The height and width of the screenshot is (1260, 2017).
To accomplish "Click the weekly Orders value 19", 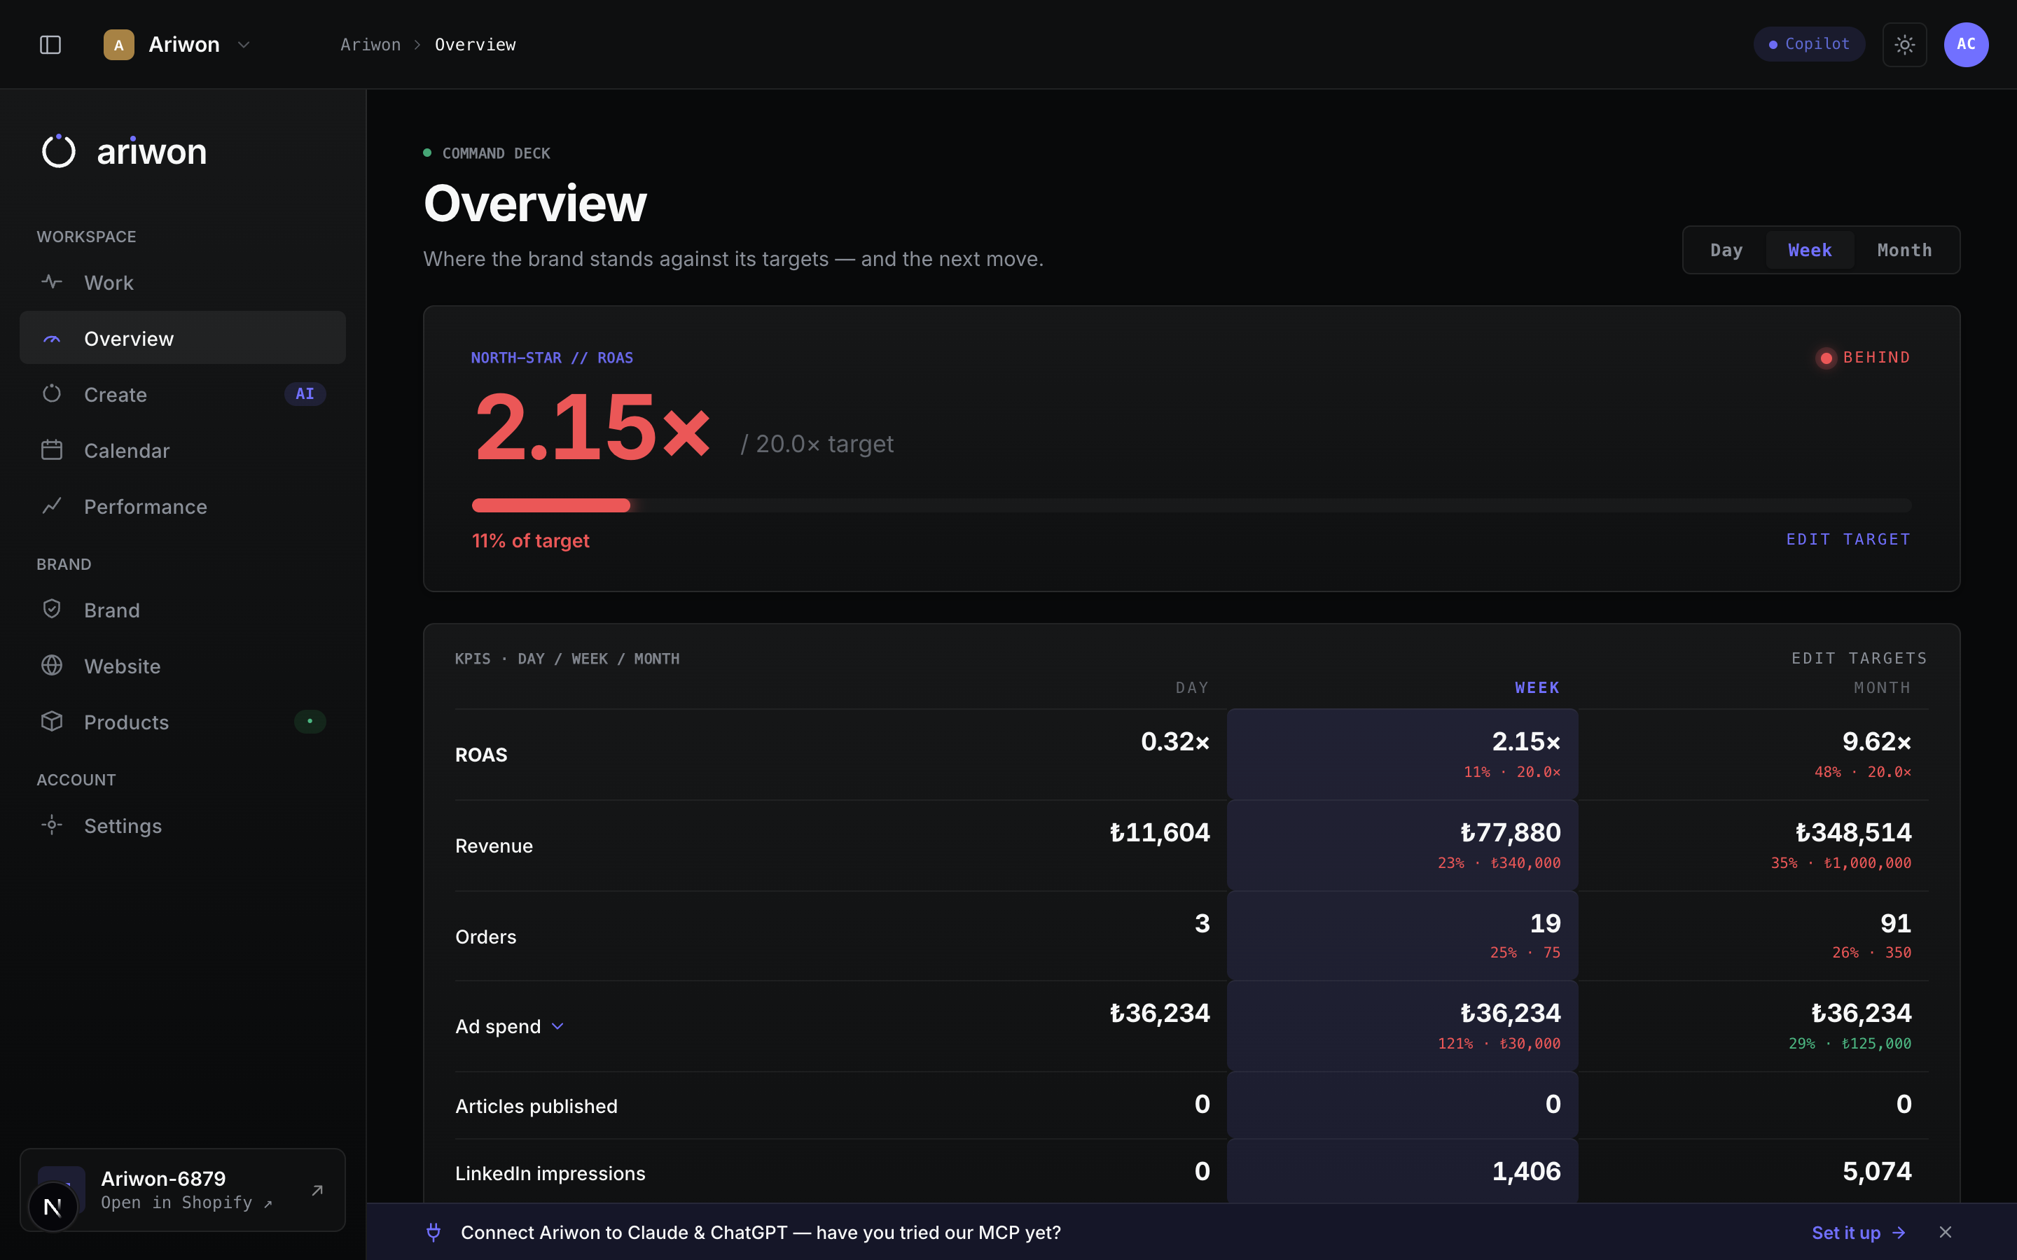I will pos(1545,923).
